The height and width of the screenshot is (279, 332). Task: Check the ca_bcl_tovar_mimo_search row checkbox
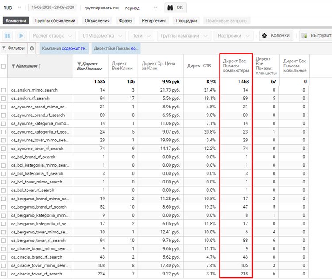(4, 182)
